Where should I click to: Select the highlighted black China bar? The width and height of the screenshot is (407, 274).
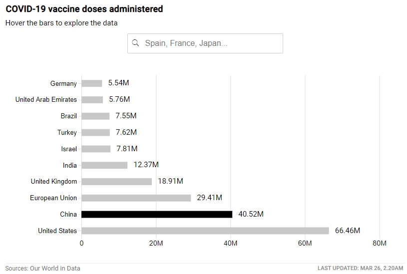pyautogui.click(x=157, y=214)
